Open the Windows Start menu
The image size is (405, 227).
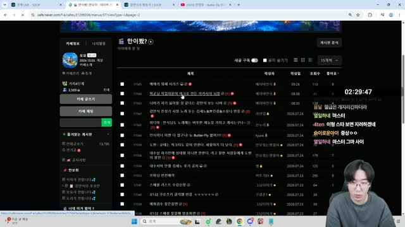(134, 221)
